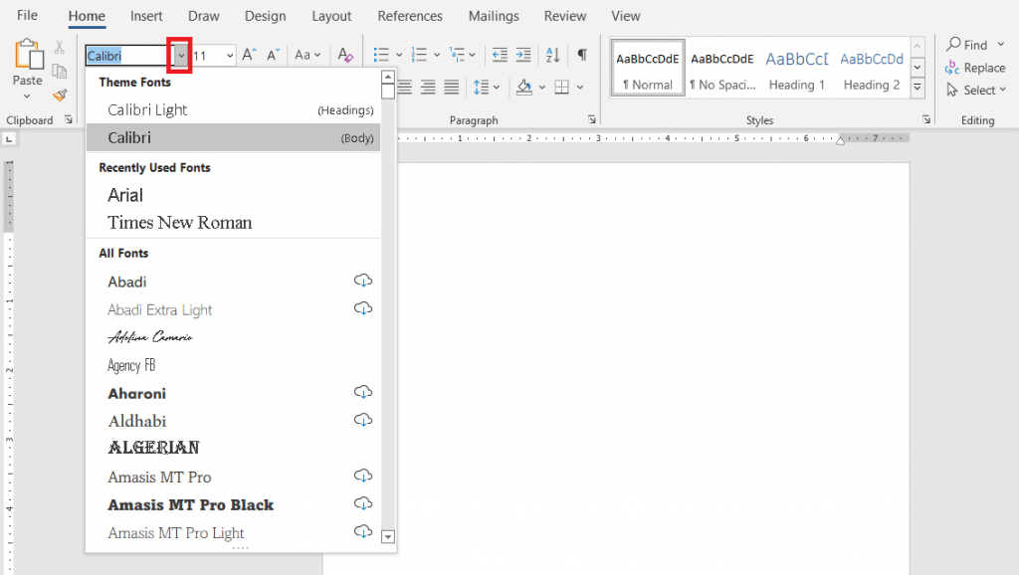This screenshot has width=1019, height=575.
Task: Toggle numbered list formatting
Action: point(418,55)
